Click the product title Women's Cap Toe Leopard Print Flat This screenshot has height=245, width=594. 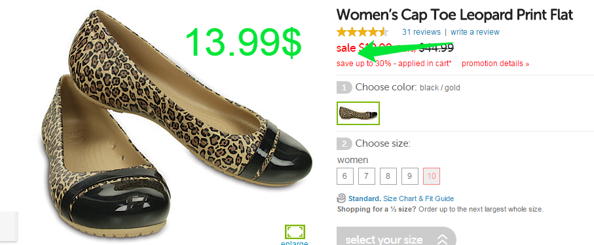(x=455, y=15)
